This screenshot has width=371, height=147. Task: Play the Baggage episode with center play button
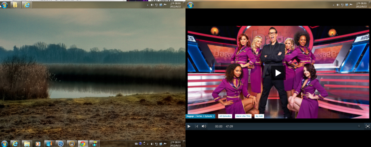(278, 73)
